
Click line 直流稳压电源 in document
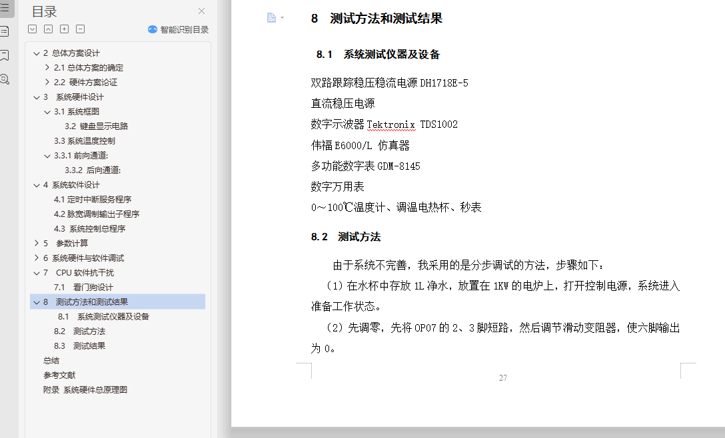tap(343, 103)
